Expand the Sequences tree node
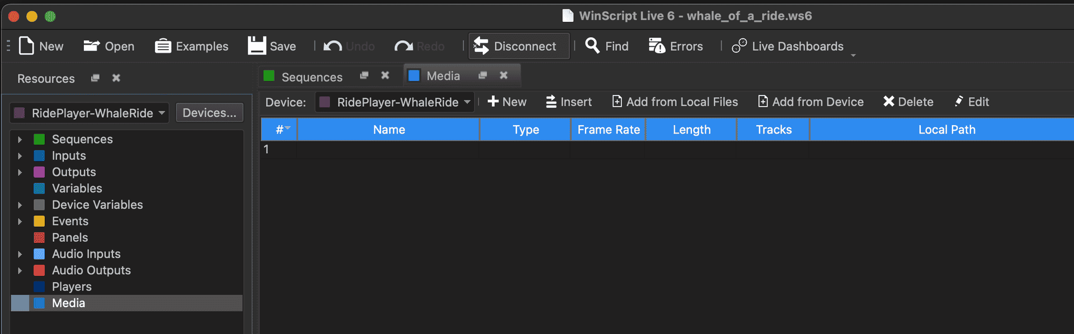Screen dimensions: 1074x334 (x=20, y=140)
